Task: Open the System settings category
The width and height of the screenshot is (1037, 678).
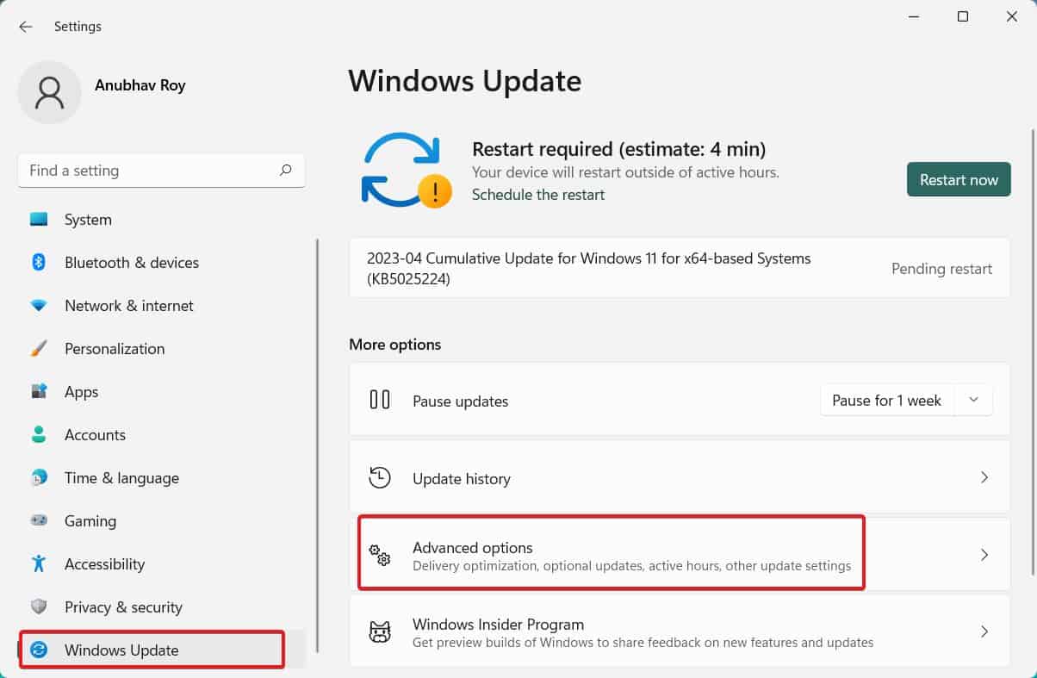Action: tap(88, 220)
